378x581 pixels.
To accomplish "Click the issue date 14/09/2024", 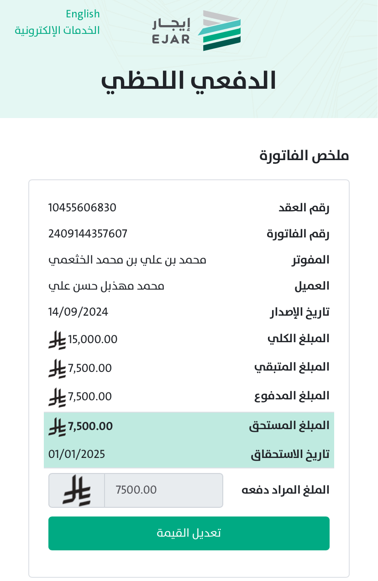I will pyautogui.click(x=78, y=312).
